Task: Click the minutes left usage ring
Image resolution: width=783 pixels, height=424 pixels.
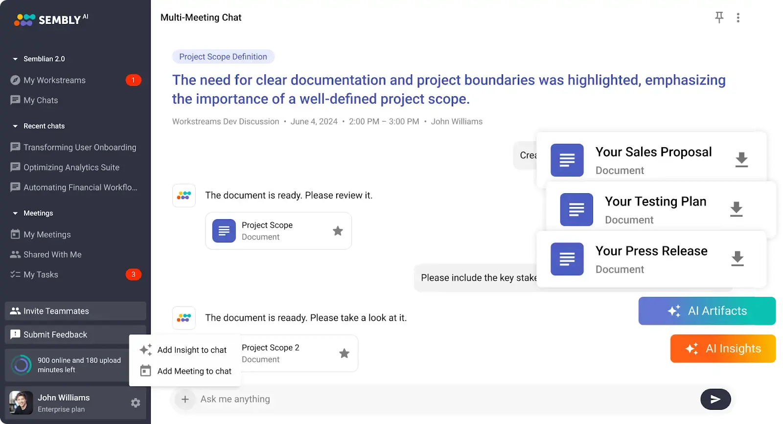Action: (x=21, y=365)
